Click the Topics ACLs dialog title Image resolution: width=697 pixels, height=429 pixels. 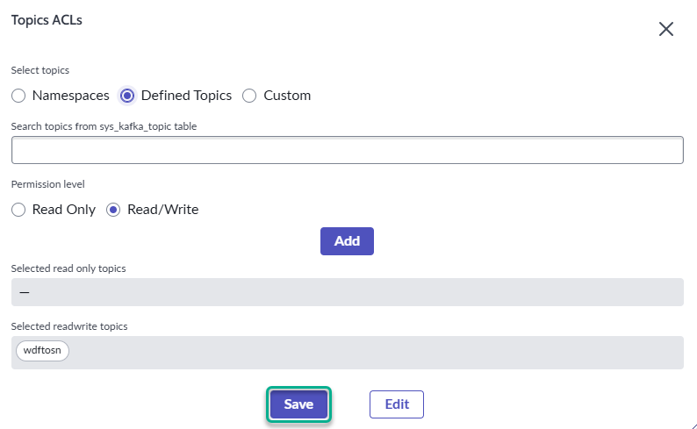tap(47, 20)
